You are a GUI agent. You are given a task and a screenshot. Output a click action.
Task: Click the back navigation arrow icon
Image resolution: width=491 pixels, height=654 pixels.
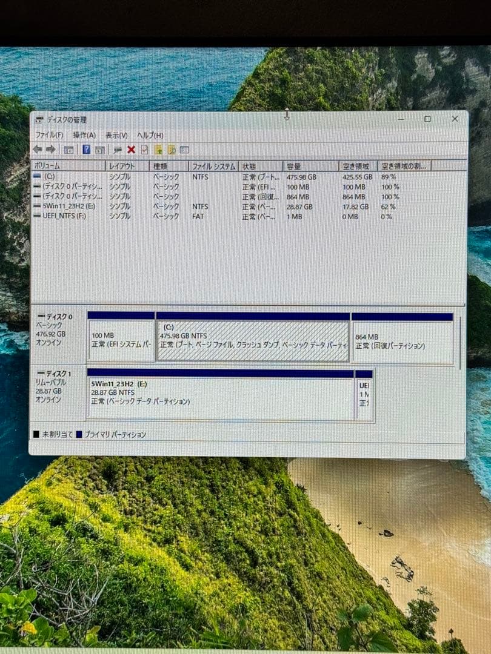click(38, 150)
